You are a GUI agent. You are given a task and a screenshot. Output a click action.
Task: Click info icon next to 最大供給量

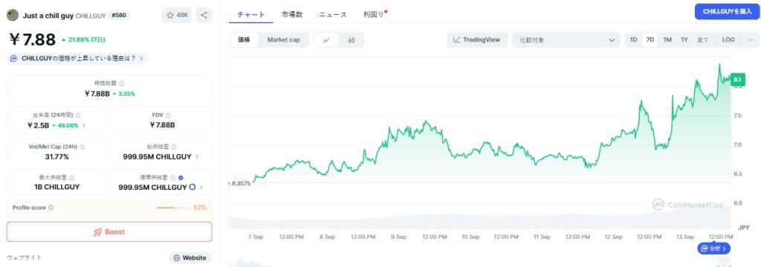[72, 178]
